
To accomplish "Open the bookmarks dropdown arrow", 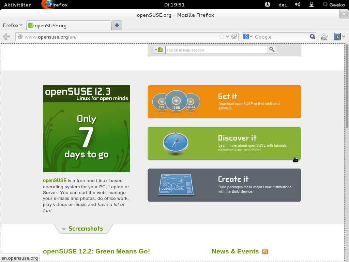I will (344, 37).
